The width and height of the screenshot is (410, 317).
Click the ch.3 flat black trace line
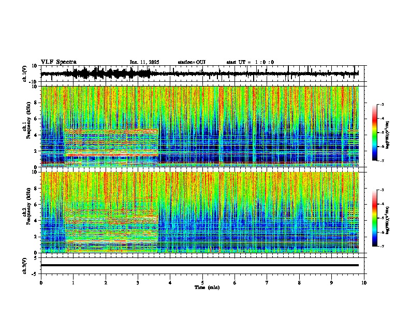tap(200, 265)
